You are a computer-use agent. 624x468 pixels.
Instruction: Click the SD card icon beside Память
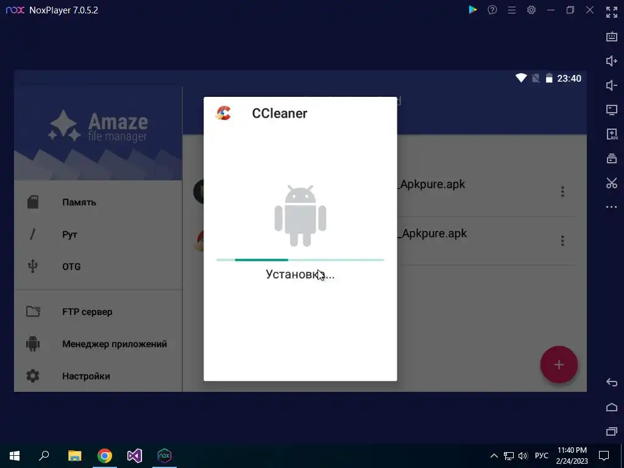coord(33,202)
